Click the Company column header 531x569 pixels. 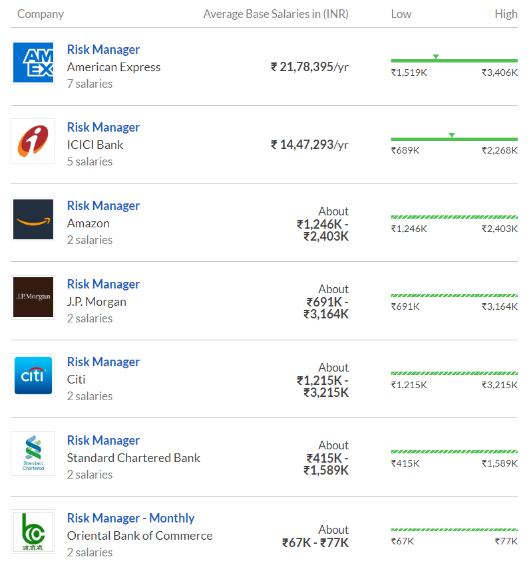(x=41, y=14)
